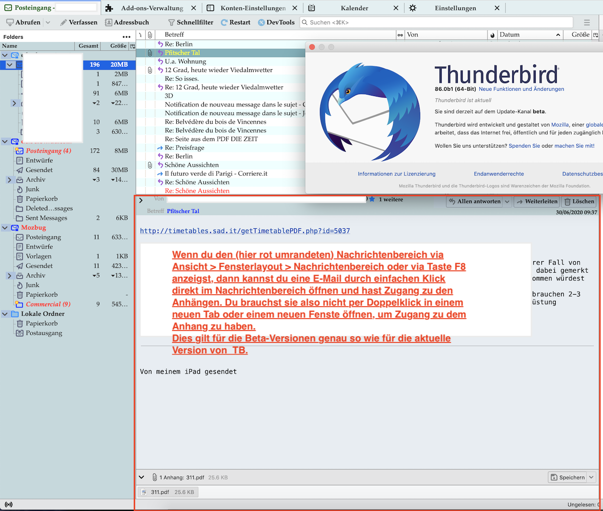The height and width of the screenshot is (511, 603).
Task: Open the Junk folder above Papierkorb
Action: (x=32, y=189)
